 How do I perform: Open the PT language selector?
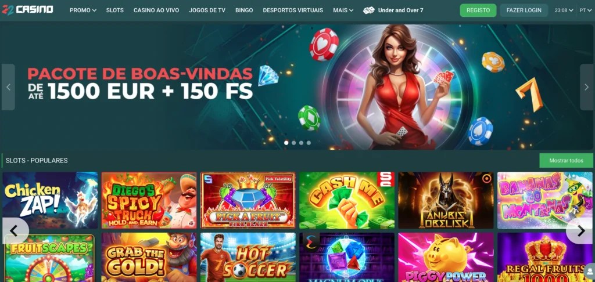(x=586, y=10)
